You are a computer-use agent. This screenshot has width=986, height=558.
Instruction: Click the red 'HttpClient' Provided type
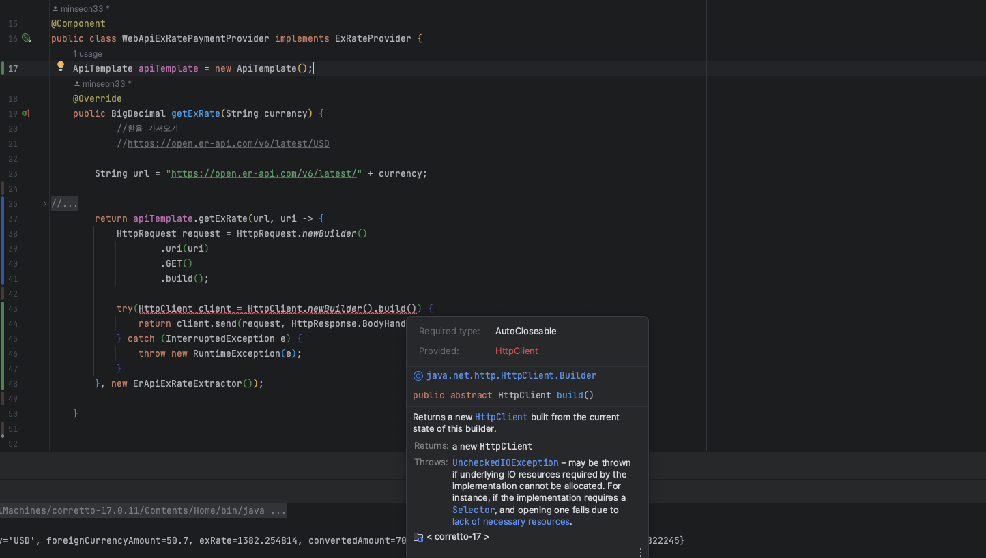(517, 351)
